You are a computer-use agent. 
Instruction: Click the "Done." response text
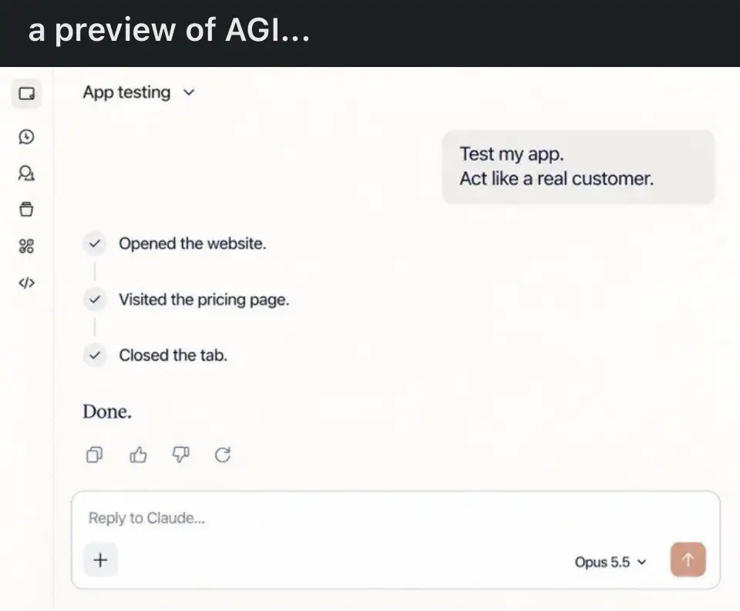pos(107,411)
